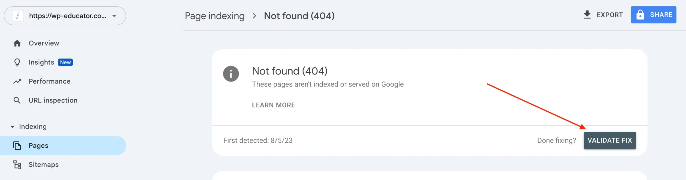Open the wp-educator property selector dropdown
Image resolution: width=686 pixels, height=180 pixels.
[114, 16]
